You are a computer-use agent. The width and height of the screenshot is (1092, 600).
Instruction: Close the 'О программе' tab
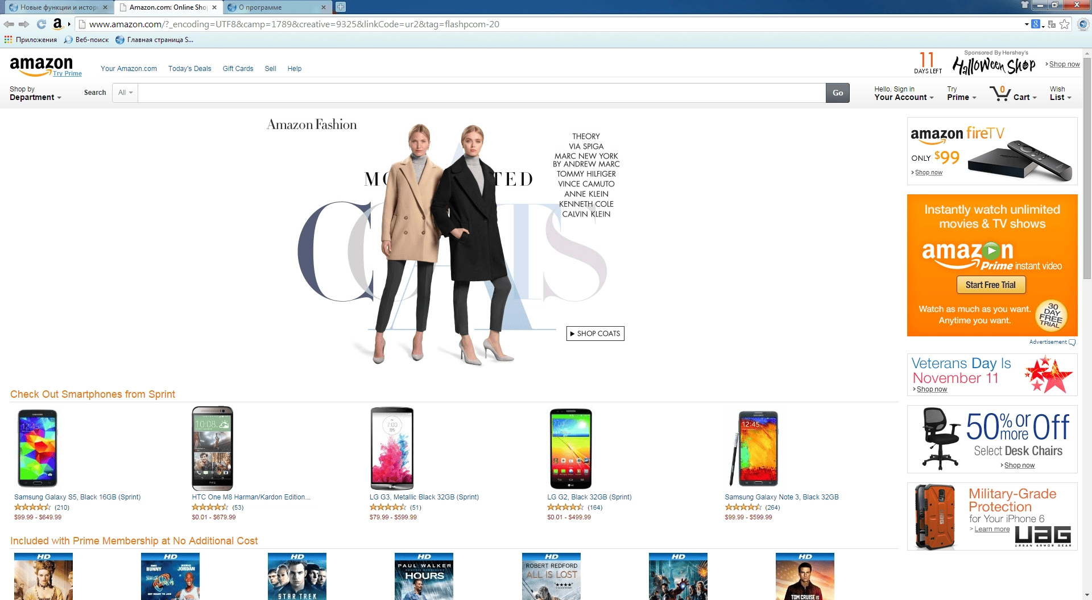point(324,7)
